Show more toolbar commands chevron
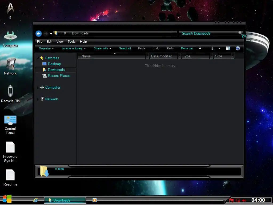Screen dimensions: 273x205 (200, 48)
